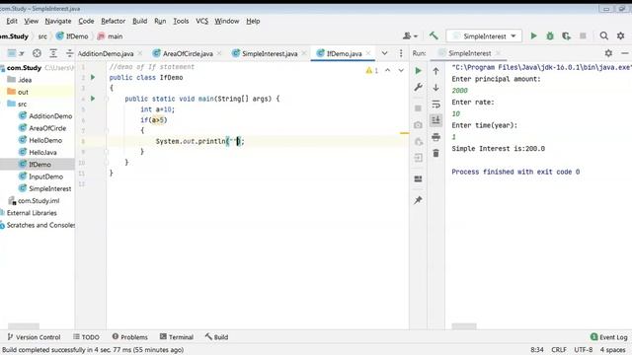Open the SimpleInterest run configuration dropdown

tap(484, 35)
